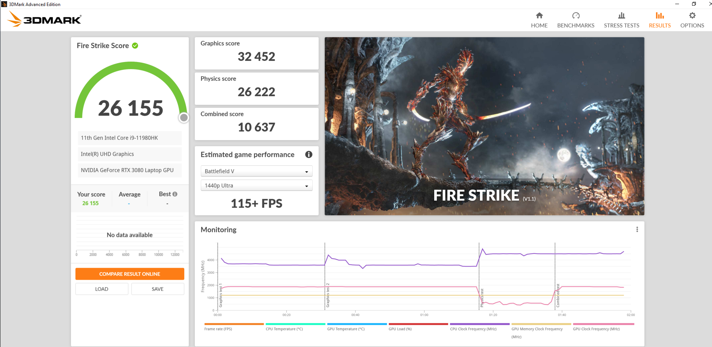Expand the 1440p Ultra resolution dropdown
Viewport: 712px width, 347px height.
tap(256, 186)
